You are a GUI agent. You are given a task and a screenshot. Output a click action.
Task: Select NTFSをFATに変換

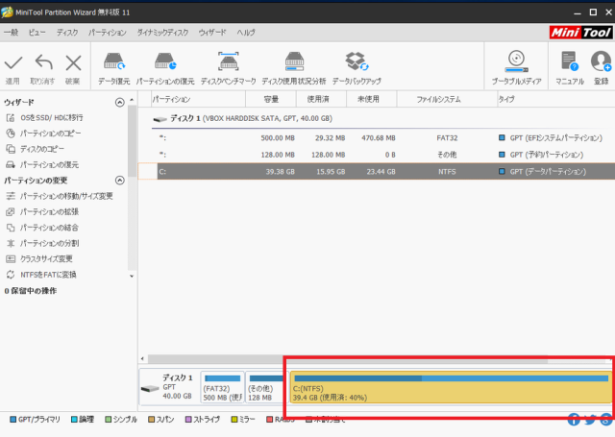(x=48, y=275)
